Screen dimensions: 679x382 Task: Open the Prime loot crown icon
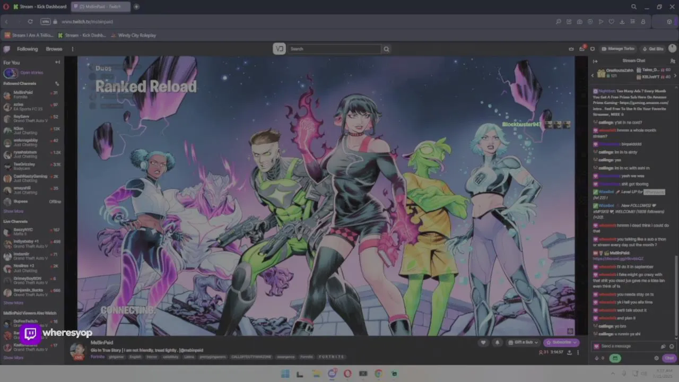click(571, 49)
